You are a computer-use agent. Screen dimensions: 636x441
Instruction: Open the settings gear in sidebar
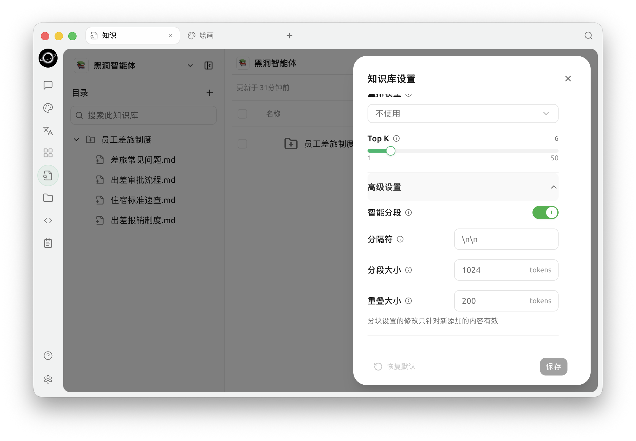point(48,379)
